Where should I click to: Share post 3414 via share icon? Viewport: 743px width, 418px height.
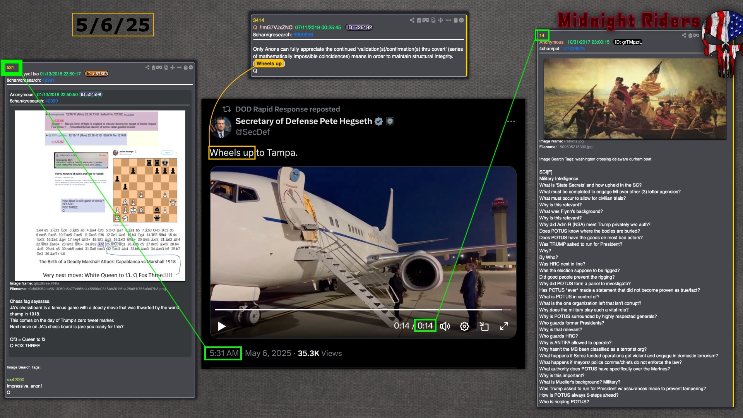click(412, 20)
